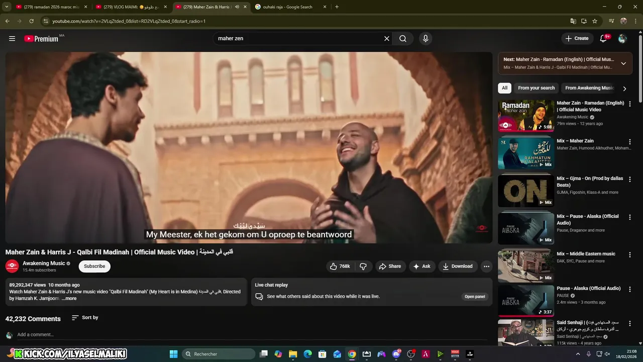Viewport: 643px width, 362px height.
Task: Select From Awakening Music chip
Action: point(589,88)
